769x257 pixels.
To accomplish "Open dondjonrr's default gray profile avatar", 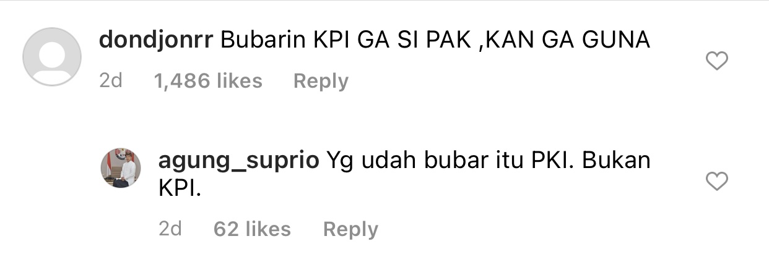I will [52, 57].
